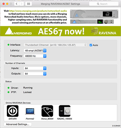Open the Frequency 48000 Hz dropdown
Viewport: 121px width, 128px height.
tap(35, 56)
